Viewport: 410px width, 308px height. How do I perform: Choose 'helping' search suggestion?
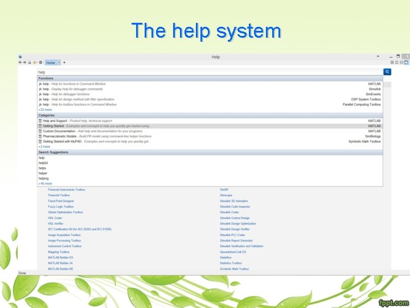coord(44,179)
